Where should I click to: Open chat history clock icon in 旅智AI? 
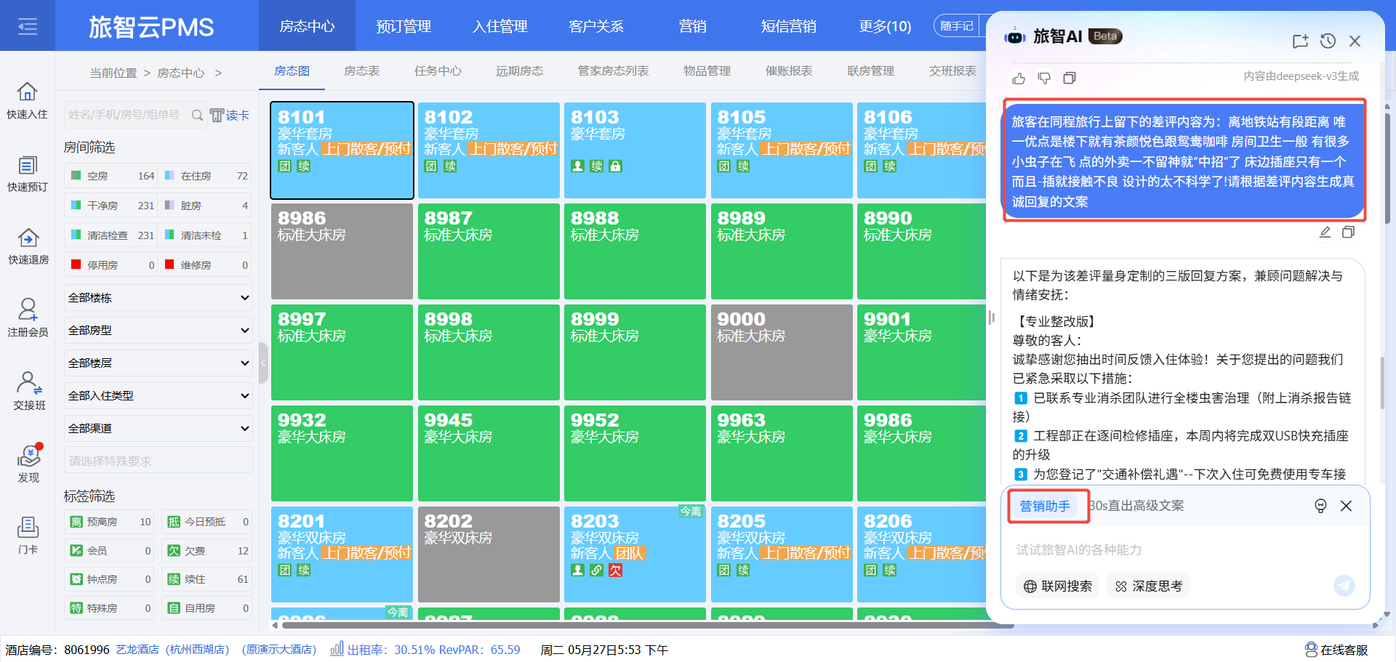[x=1328, y=41]
